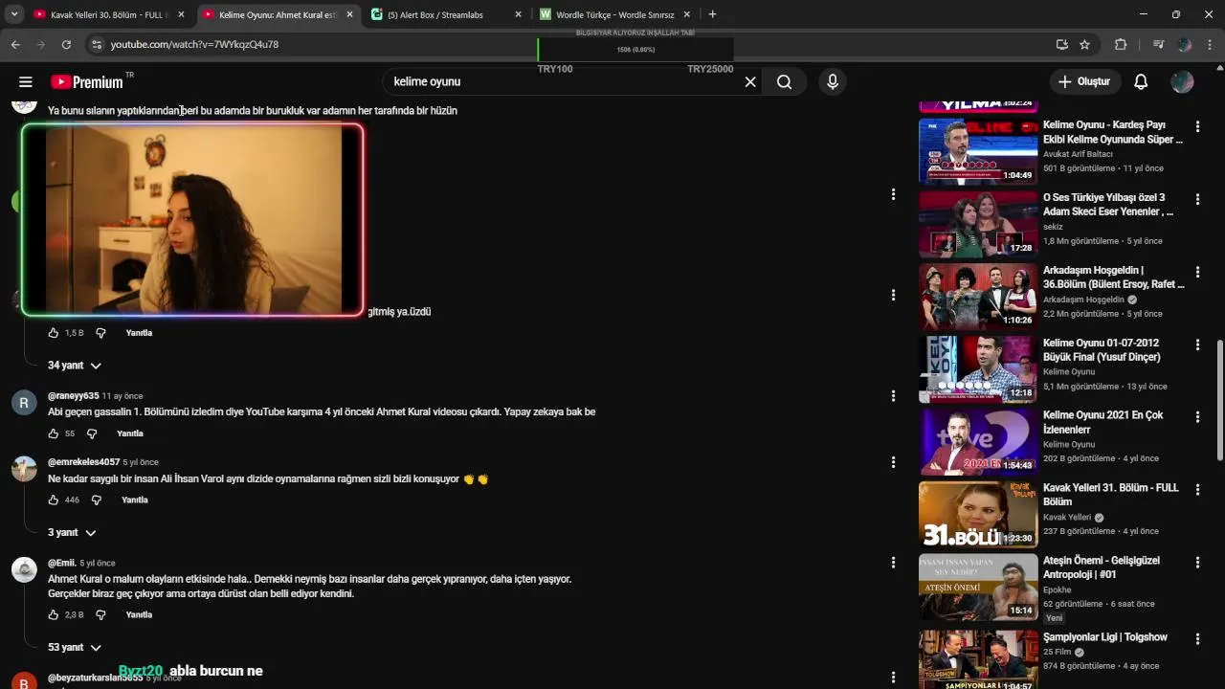
Task: Open more options for Ateşin Önemi video
Action: [x=1197, y=563]
